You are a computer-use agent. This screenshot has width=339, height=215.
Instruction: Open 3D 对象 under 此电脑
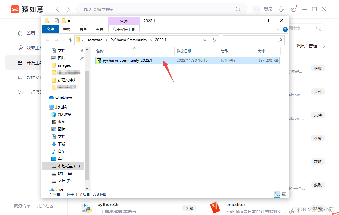click(x=65, y=114)
